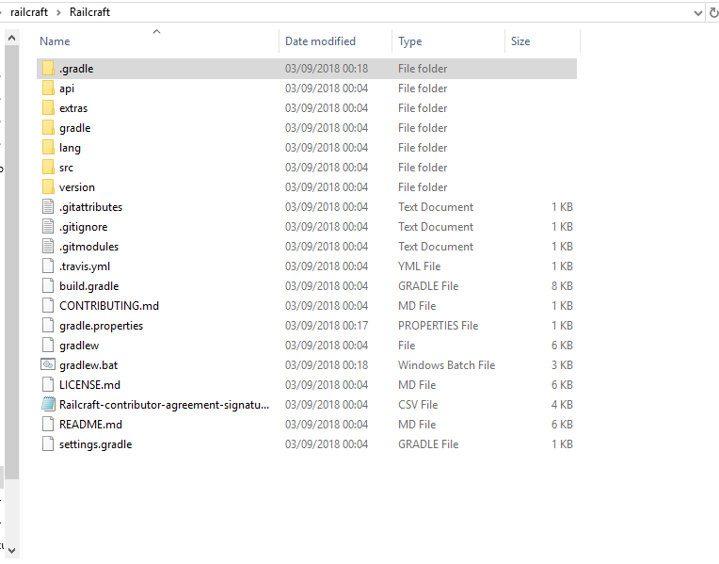Select the .gradle folder icon
The height and width of the screenshot is (564, 719).
coord(48,69)
